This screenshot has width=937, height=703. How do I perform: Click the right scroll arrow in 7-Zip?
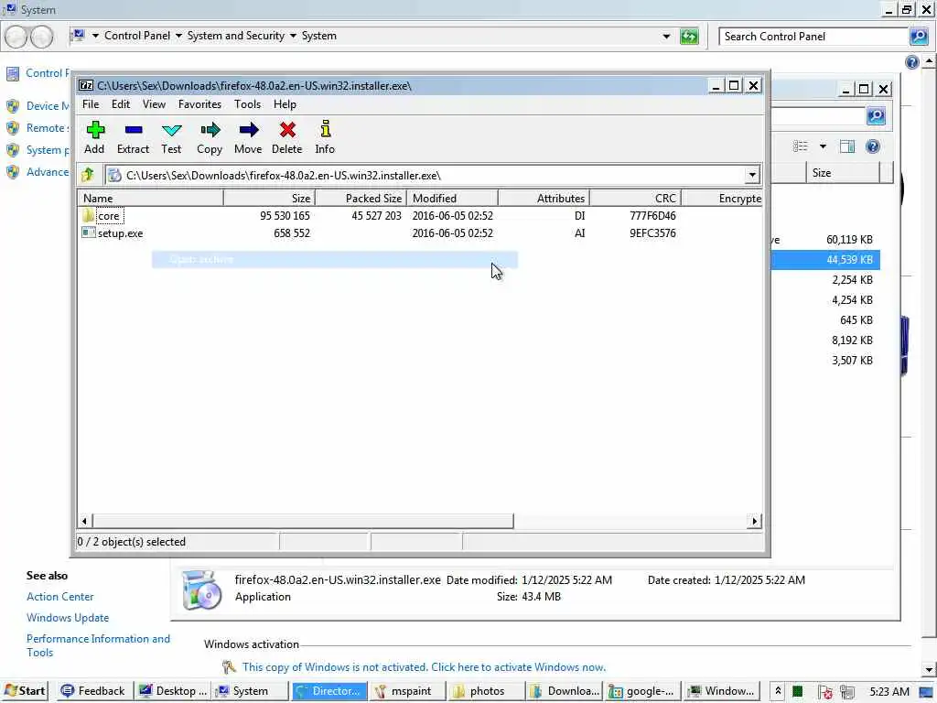754,521
